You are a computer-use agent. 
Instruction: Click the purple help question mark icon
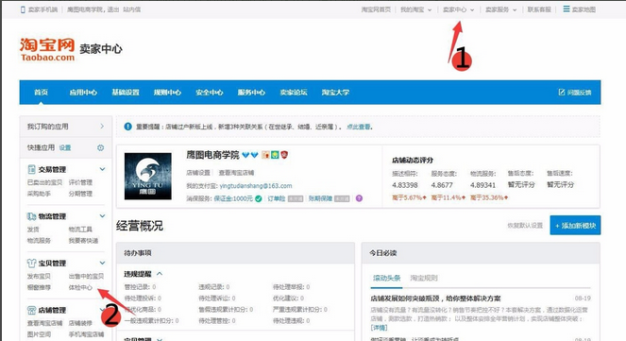(360, 198)
